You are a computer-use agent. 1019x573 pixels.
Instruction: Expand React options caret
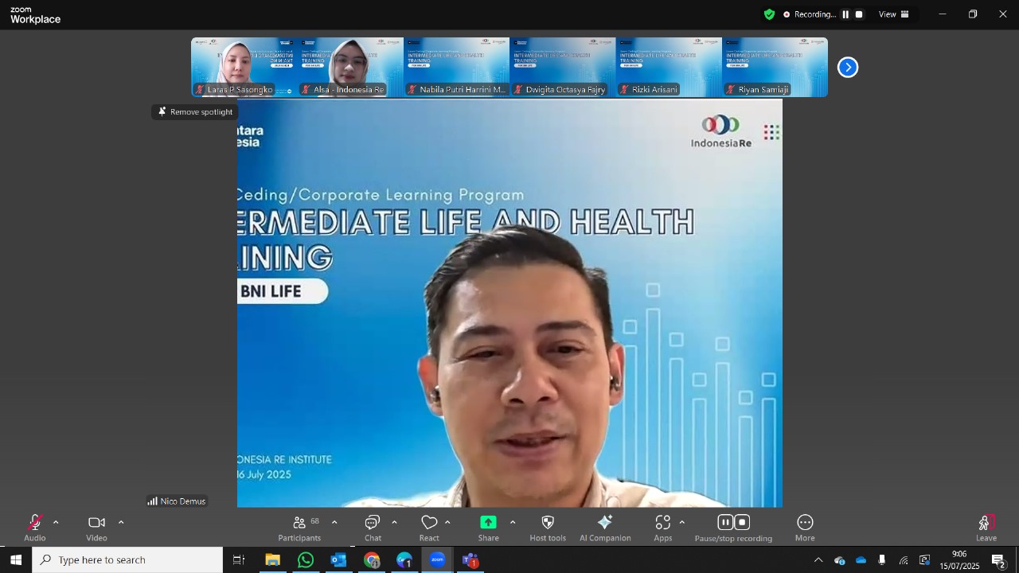pyautogui.click(x=447, y=523)
